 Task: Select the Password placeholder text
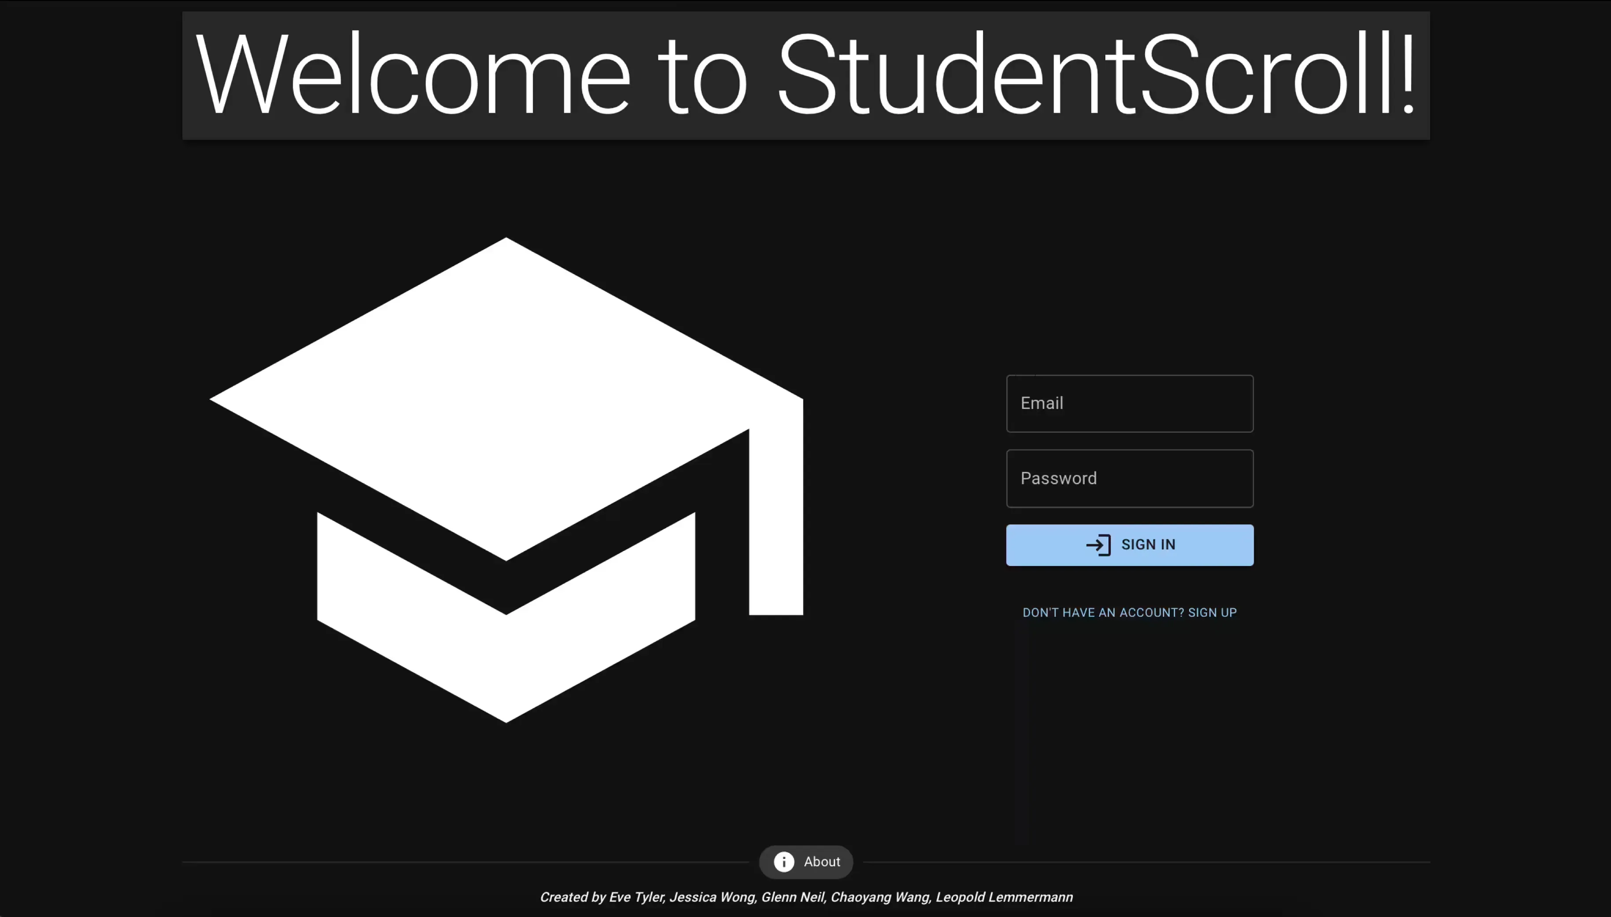pos(1058,478)
